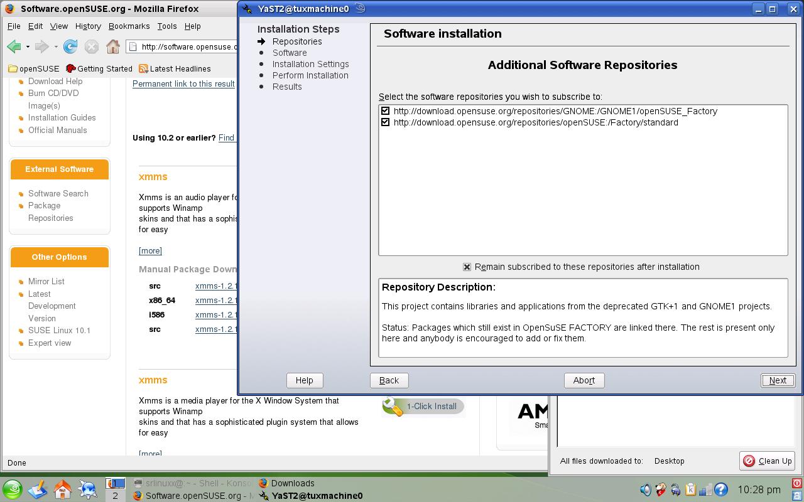
Task: Click the red logout power panel button
Action: tap(796, 484)
